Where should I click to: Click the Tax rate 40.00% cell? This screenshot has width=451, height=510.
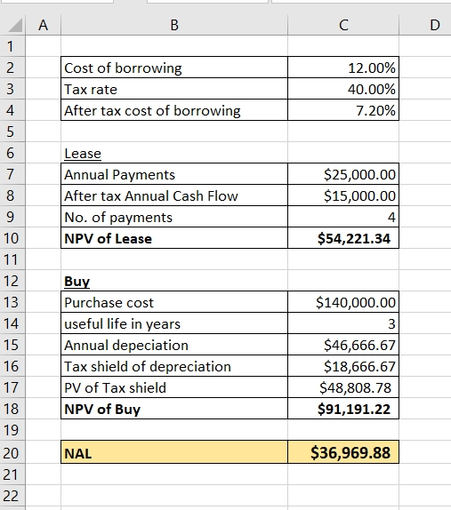[x=343, y=89]
